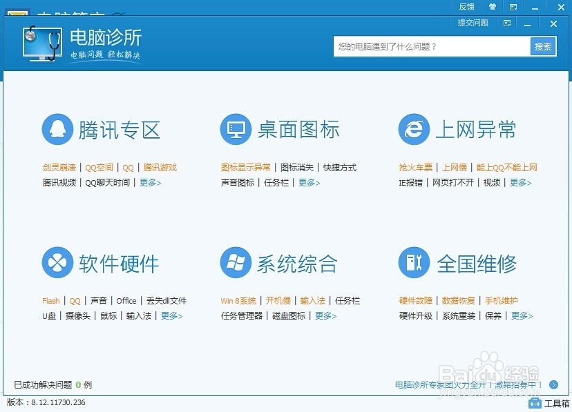Open the 工具箱 toolbox icon
572x412 pixels.
tap(535, 403)
